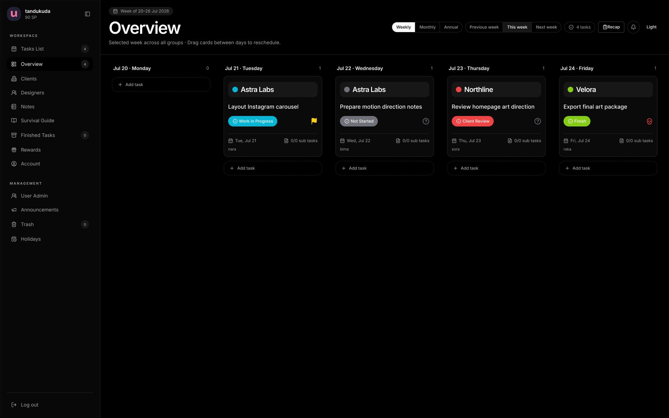The width and height of the screenshot is (669, 418).
Task: Click the Designers people icon
Action: [x=14, y=93]
